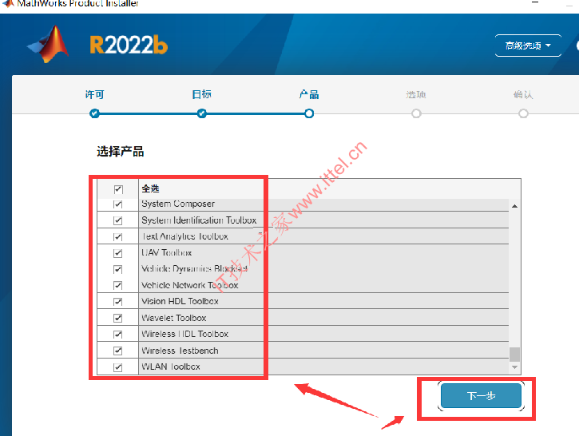Uncheck Vehicle Dynamics Blockset checkbox
579x436 pixels.
117,269
